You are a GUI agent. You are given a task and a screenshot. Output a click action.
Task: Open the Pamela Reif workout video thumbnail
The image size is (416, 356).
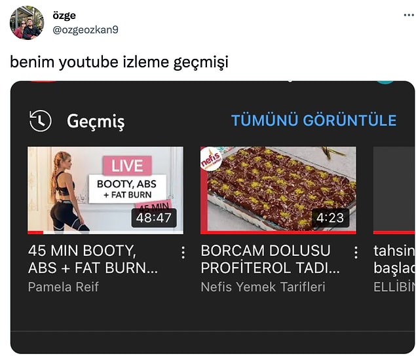point(105,190)
